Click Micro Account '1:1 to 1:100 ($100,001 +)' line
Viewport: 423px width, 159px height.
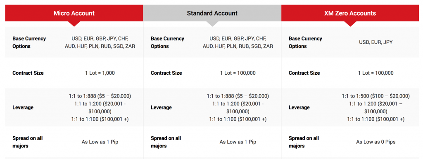pyautogui.click(x=100, y=119)
